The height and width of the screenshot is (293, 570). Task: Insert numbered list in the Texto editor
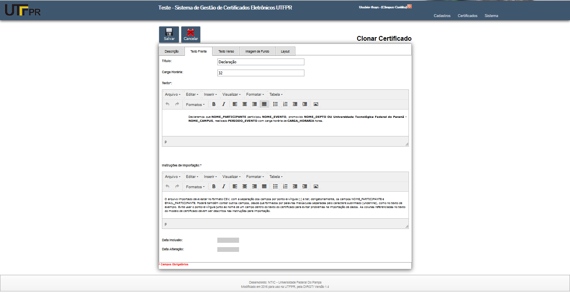point(285,104)
